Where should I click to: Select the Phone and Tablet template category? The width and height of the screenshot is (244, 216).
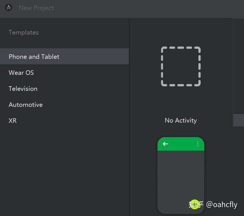click(34, 57)
